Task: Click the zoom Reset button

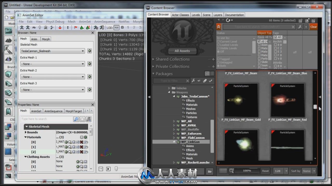Action: click(x=265, y=171)
